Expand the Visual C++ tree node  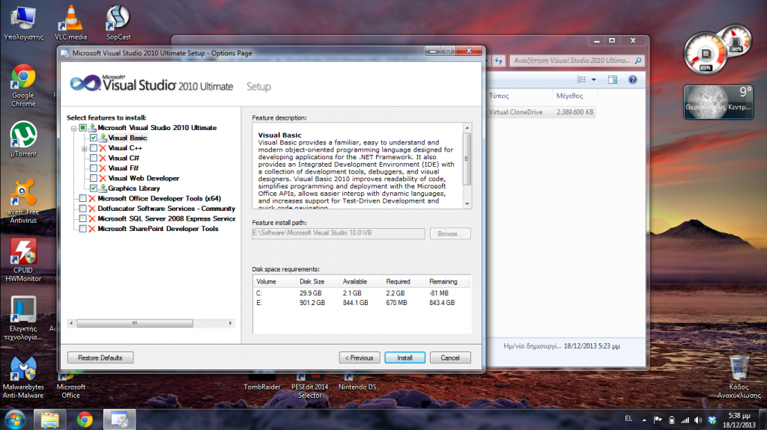coord(84,149)
